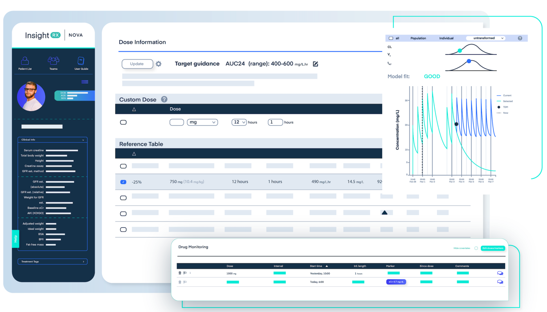Open the Teams icon in sidebar

tap(53, 61)
